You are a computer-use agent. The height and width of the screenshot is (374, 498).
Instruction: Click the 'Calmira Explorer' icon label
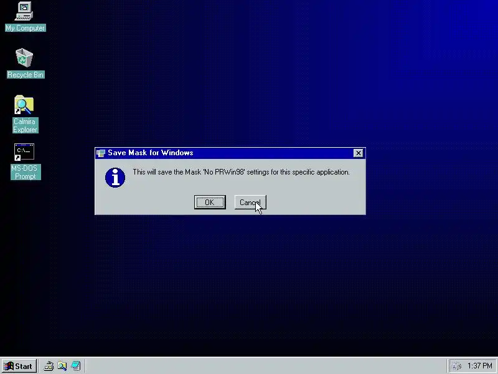click(x=26, y=125)
